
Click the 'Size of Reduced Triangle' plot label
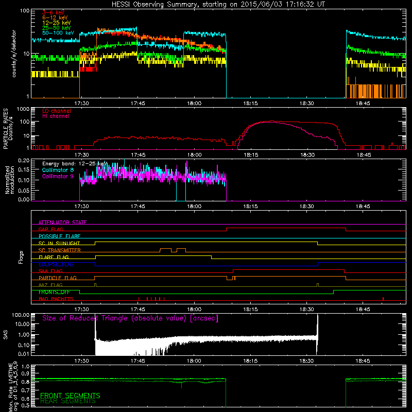130,318
